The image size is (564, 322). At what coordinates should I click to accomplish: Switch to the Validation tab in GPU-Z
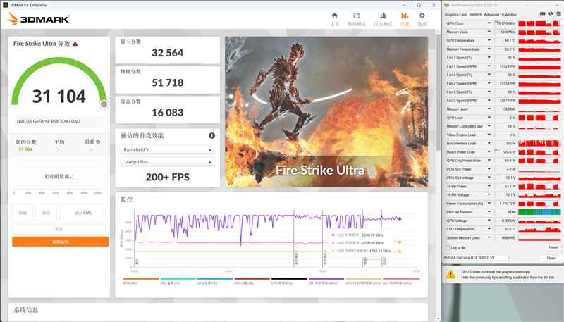[x=508, y=15]
